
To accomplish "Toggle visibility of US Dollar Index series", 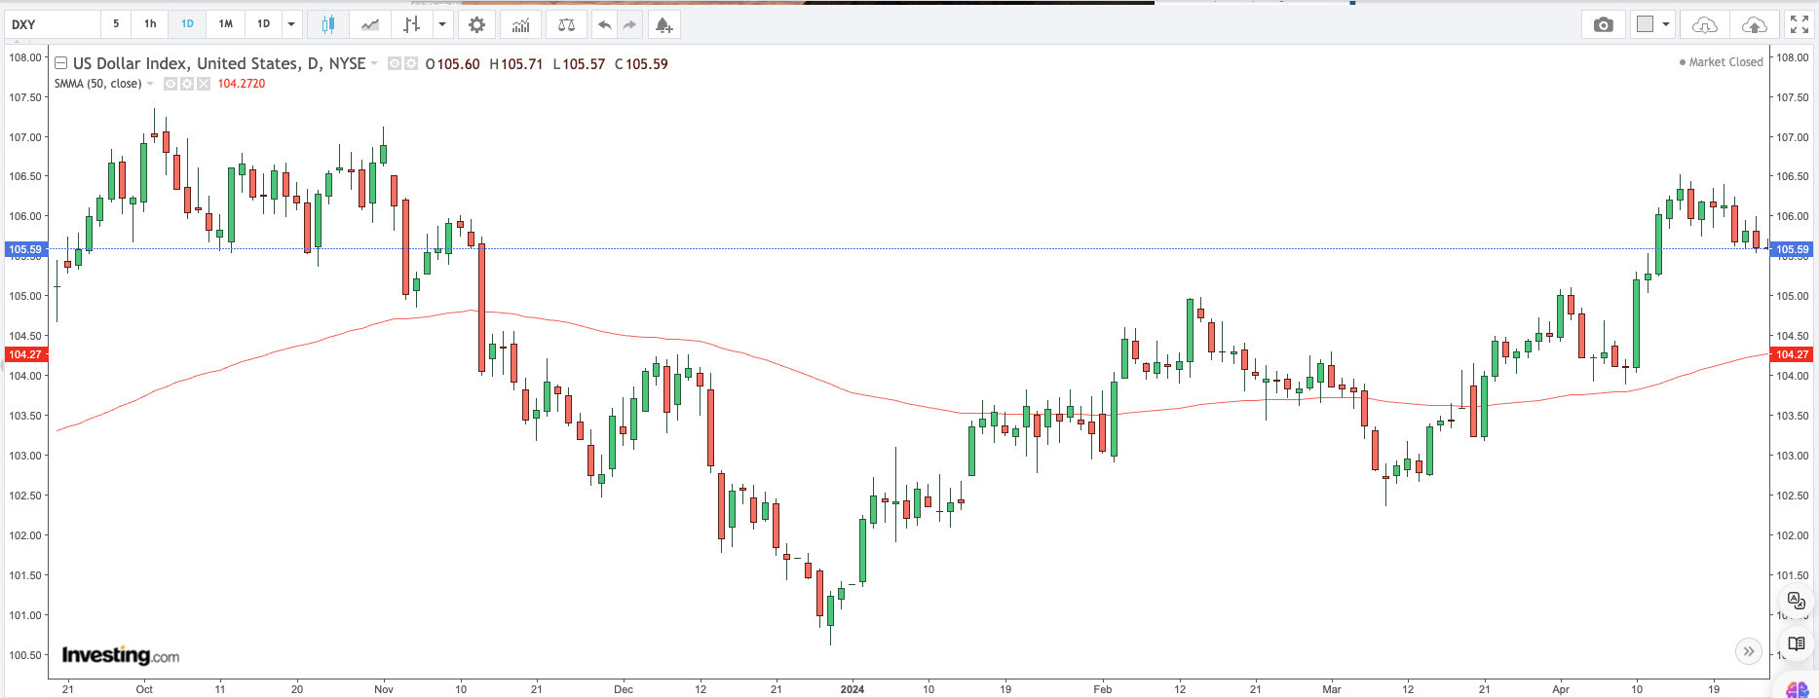I will click(395, 63).
